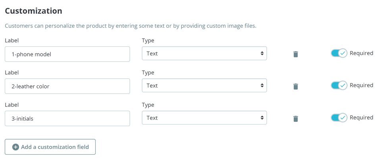The height and width of the screenshot is (161, 387).
Task: Select the 3-initials label text box
Action: [x=67, y=118]
